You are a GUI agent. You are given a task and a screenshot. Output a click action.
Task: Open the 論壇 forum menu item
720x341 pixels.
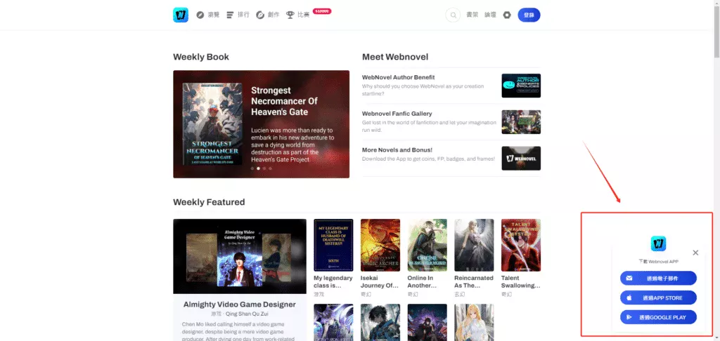[x=490, y=15]
